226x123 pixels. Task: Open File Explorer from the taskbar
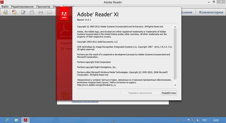(x=17, y=120)
